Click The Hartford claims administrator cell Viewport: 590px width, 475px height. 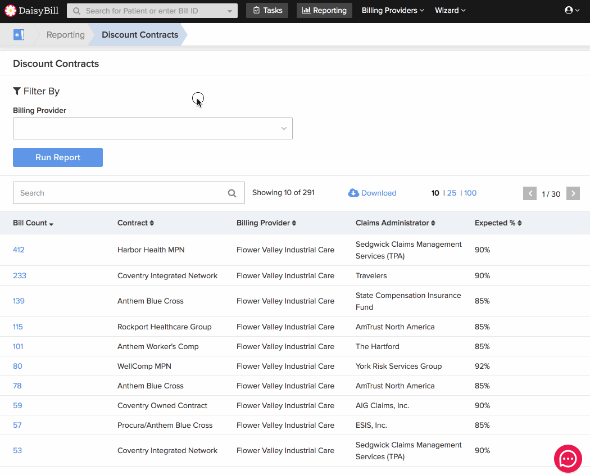point(378,346)
